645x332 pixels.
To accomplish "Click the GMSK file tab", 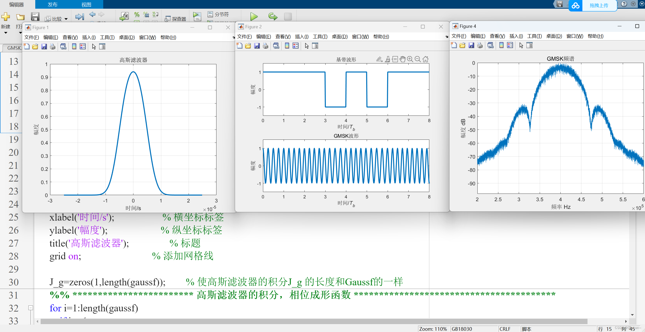I will coord(12,48).
